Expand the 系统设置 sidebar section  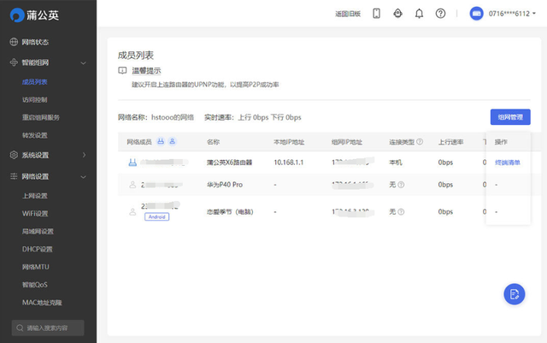click(x=83, y=155)
